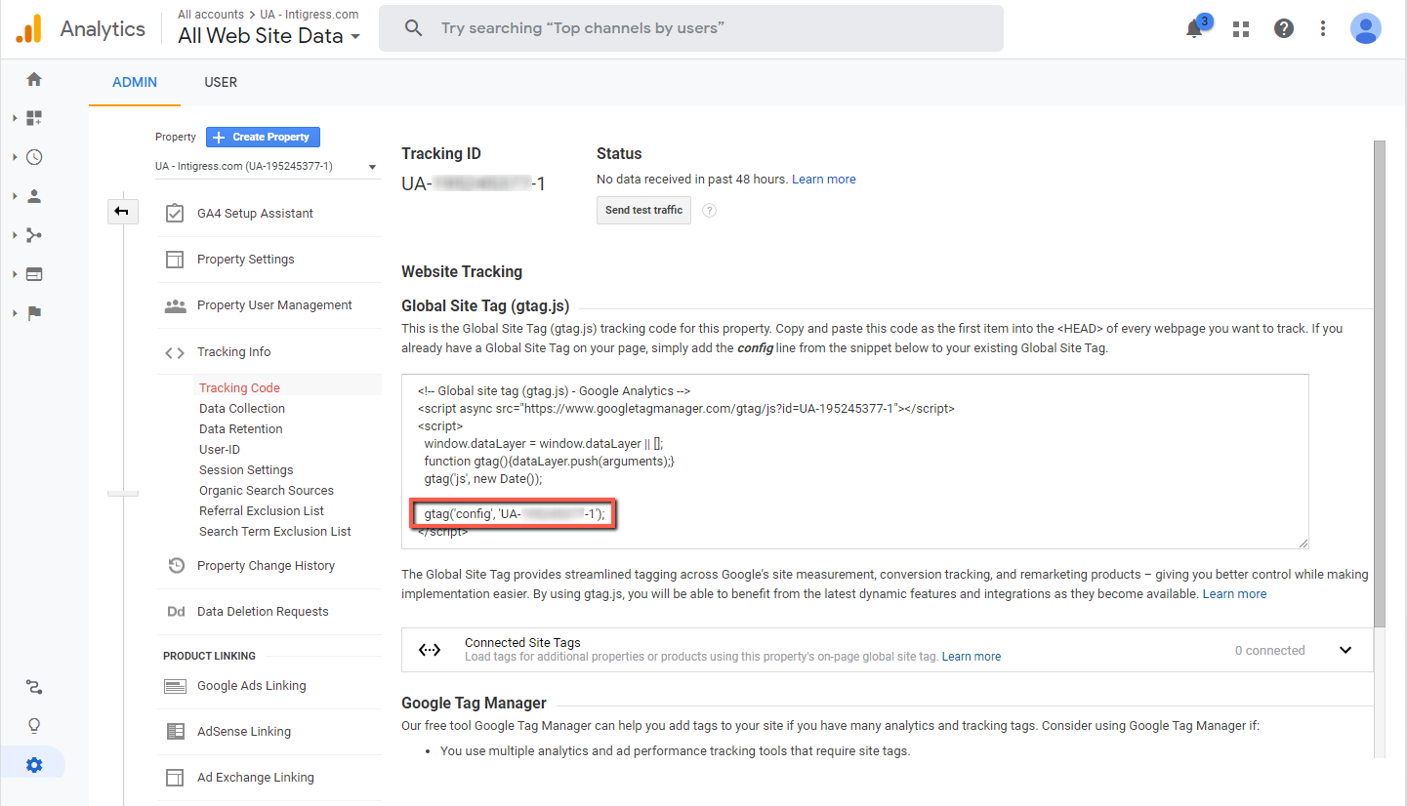Open the All Web Site Data dropdown
1407x806 pixels.
click(x=269, y=36)
